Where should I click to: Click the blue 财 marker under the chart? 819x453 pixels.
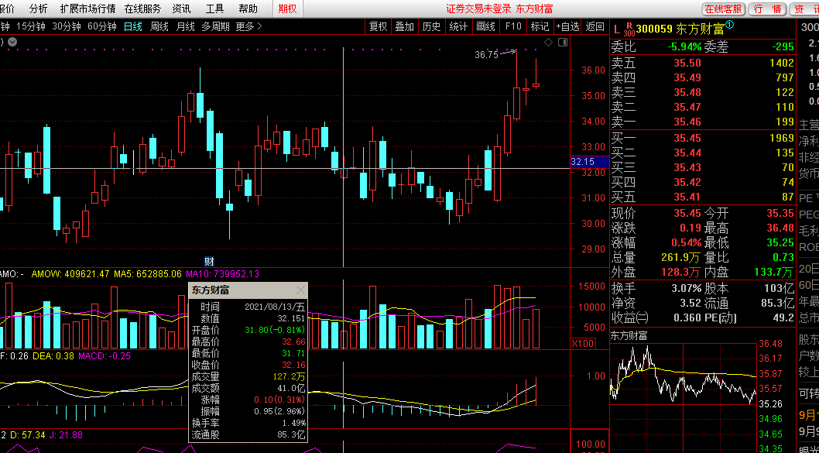[209, 262]
